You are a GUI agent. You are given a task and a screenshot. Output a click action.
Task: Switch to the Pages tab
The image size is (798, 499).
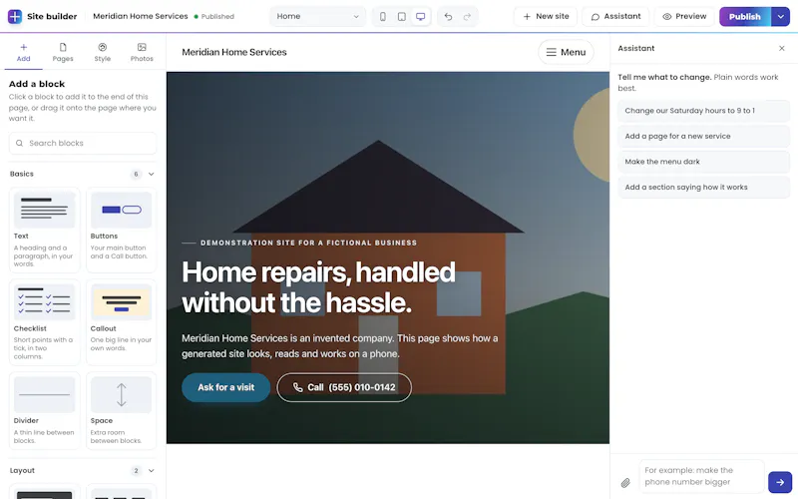pyautogui.click(x=63, y=53)
